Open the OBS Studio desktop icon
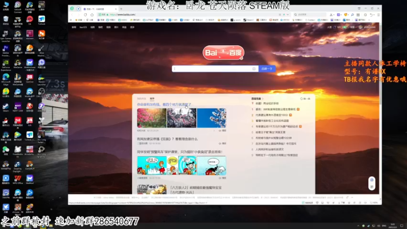 pyautogui.click(x=42, y=93)
